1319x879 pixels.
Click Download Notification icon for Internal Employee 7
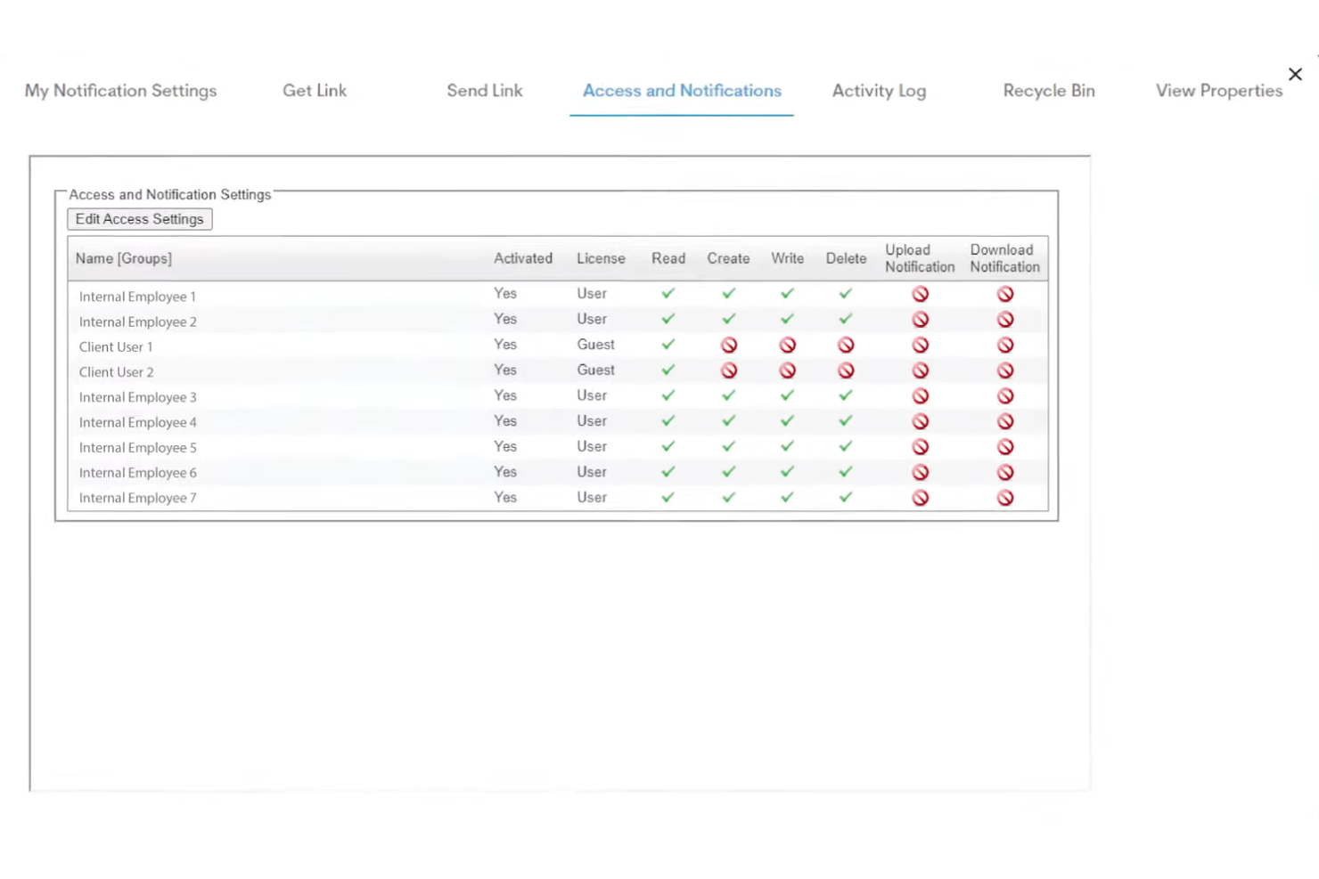click(x=1004, y=497)
